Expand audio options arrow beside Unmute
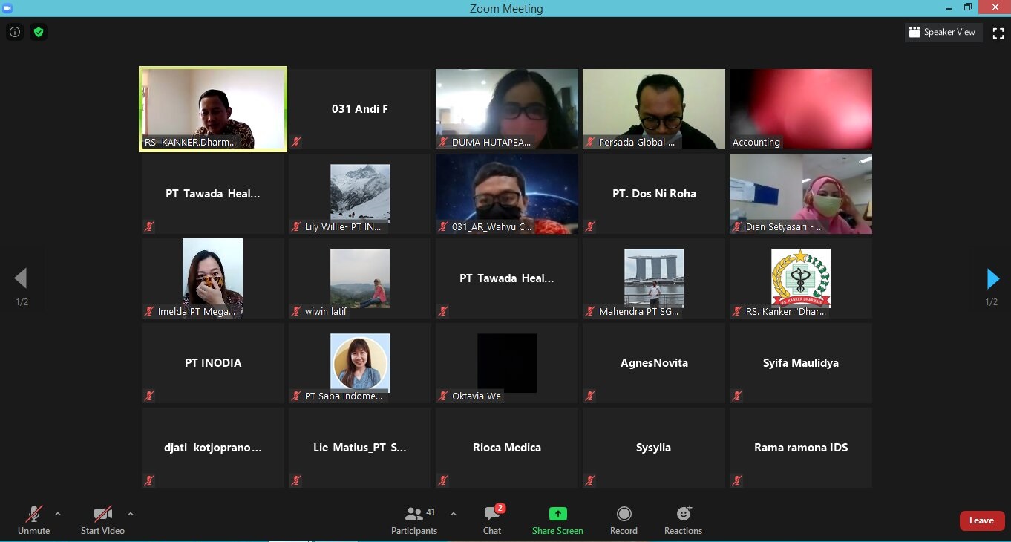This screenshot has width=1011, height=542. coord(58,514)
